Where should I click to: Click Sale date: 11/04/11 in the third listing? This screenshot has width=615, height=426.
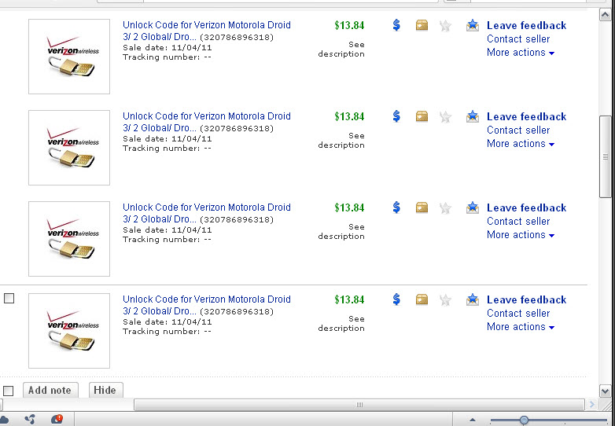click(x=167, y=230)
